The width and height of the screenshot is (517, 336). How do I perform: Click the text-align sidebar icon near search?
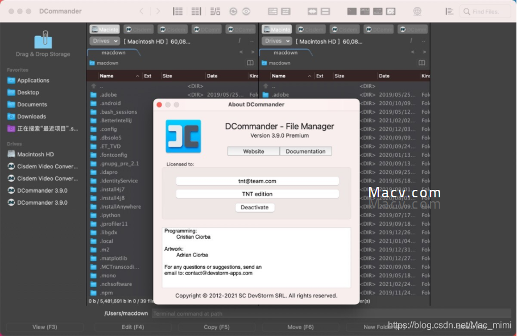(449, 11)
